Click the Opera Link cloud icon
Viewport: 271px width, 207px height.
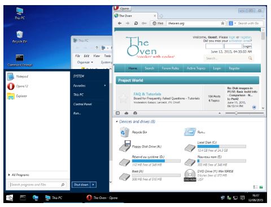pos(126,113)
